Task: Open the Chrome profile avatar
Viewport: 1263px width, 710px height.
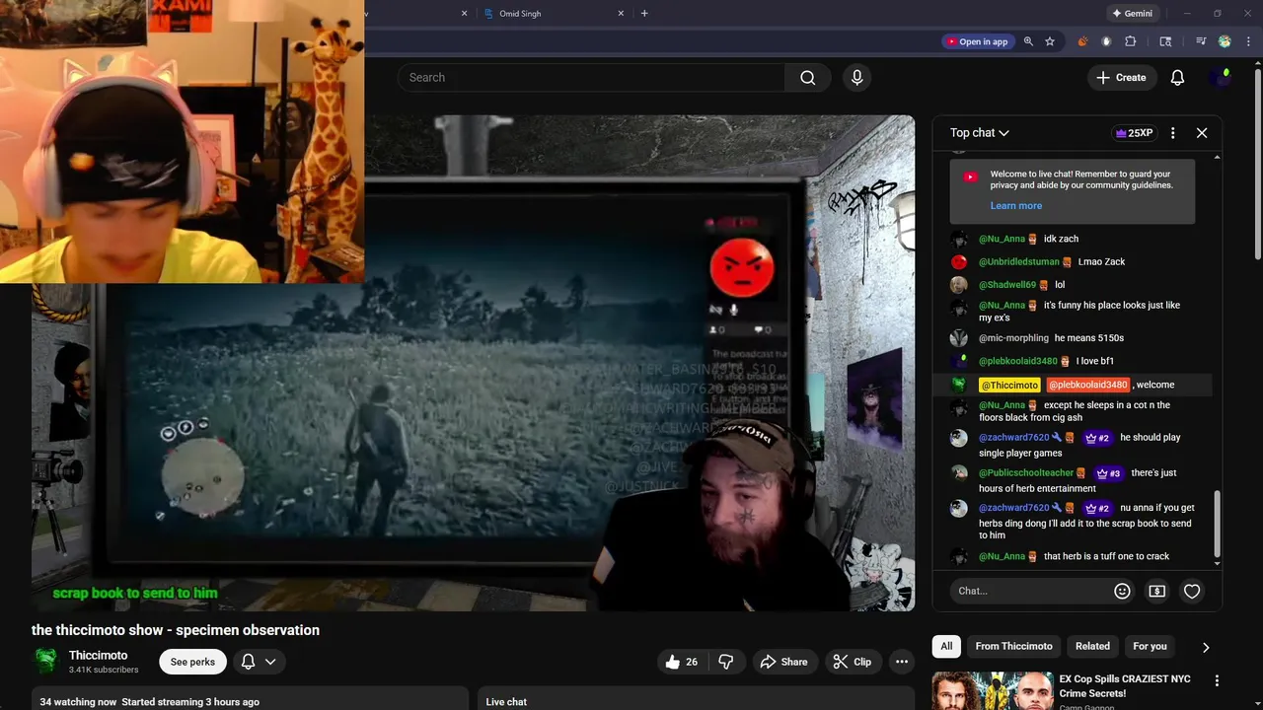Action: point(1225,41)
